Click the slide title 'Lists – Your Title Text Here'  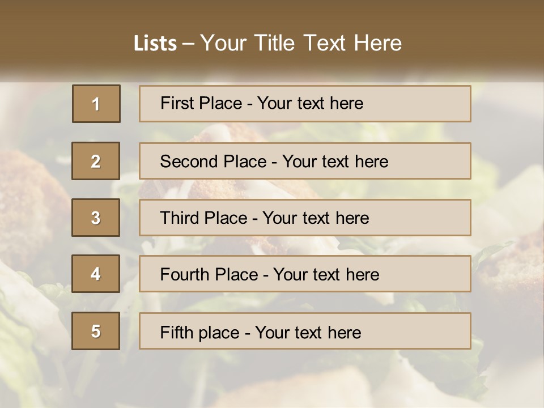(x=267, y=43)
